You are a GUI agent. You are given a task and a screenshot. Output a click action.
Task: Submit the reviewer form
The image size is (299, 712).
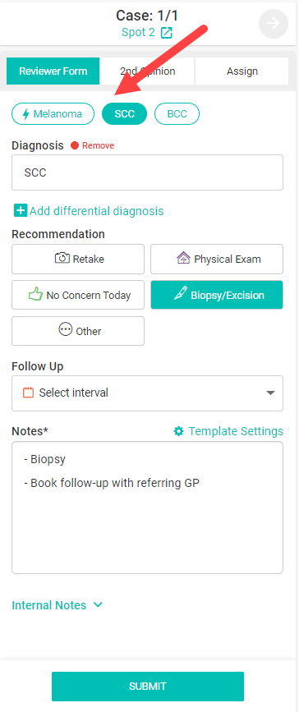148,686
